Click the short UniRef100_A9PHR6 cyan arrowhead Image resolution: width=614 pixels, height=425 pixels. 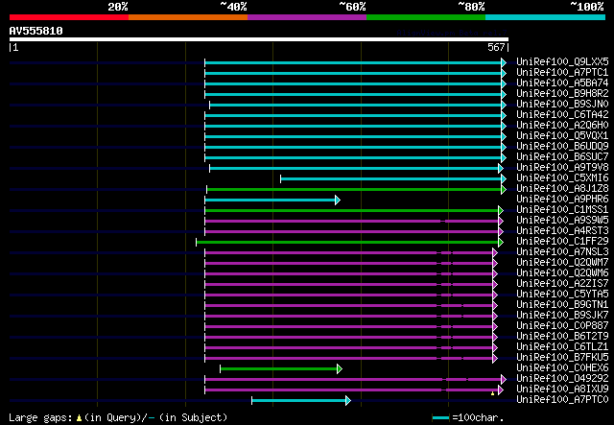point(338,201)
